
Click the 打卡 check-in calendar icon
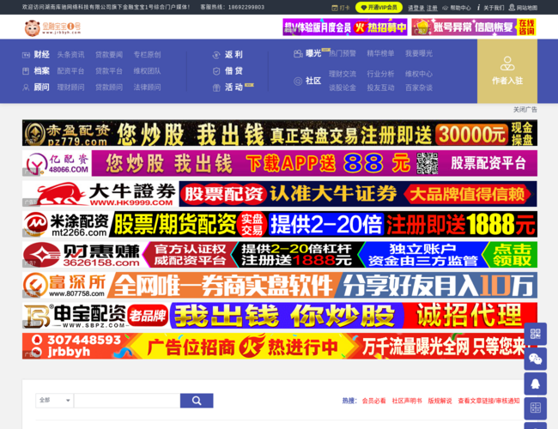click(335, 8)
